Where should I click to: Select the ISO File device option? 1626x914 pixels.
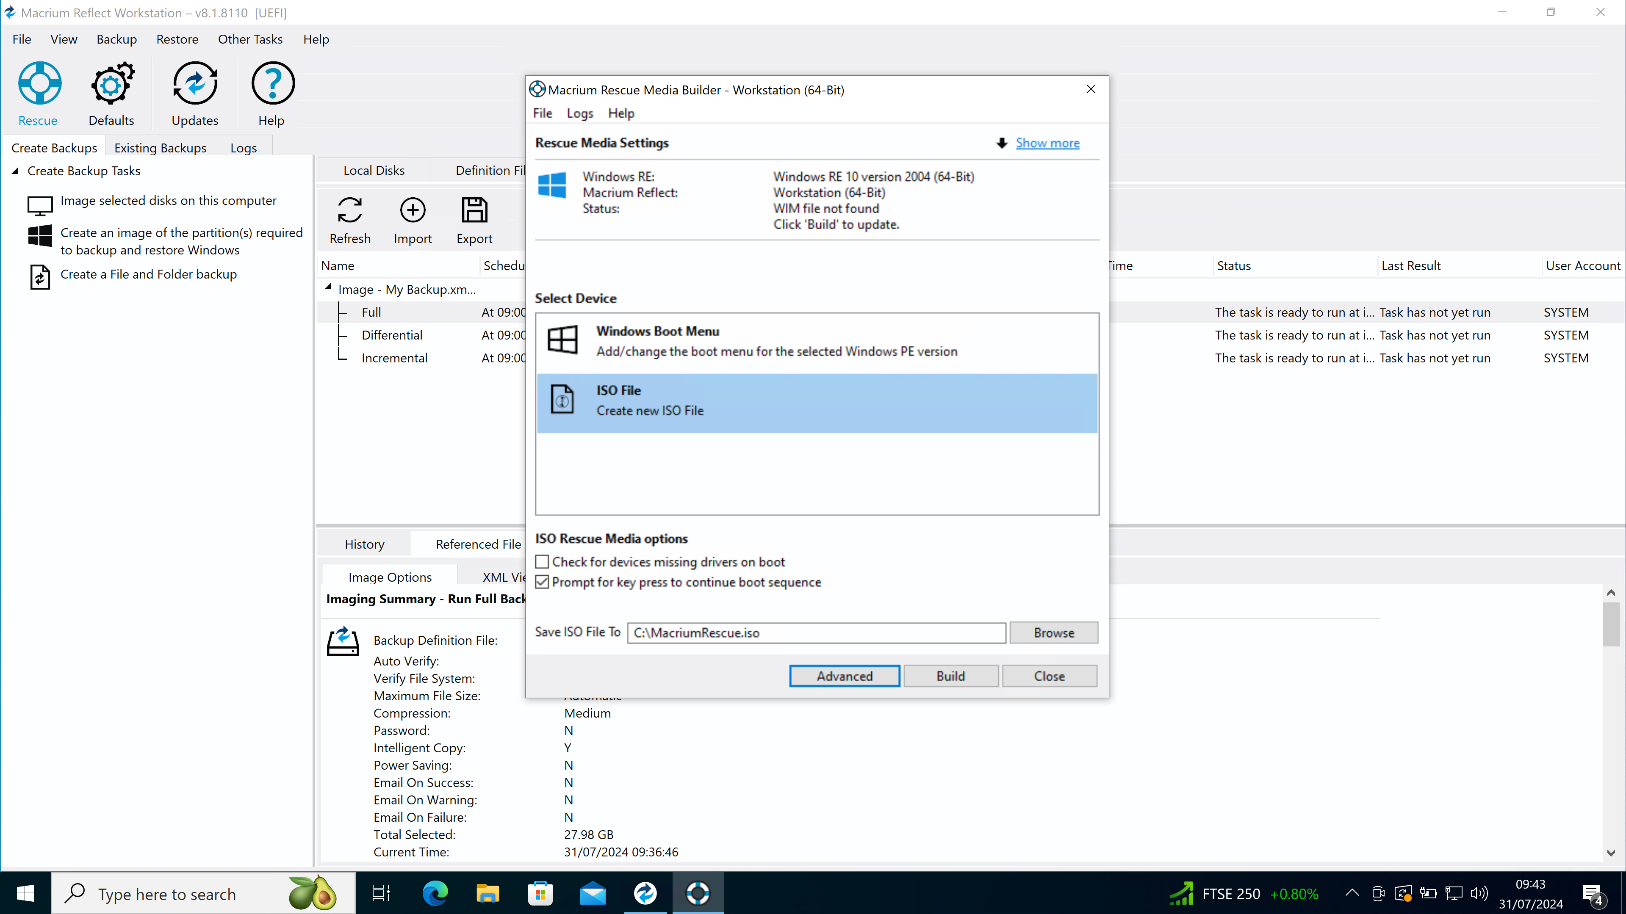(816, 400)
